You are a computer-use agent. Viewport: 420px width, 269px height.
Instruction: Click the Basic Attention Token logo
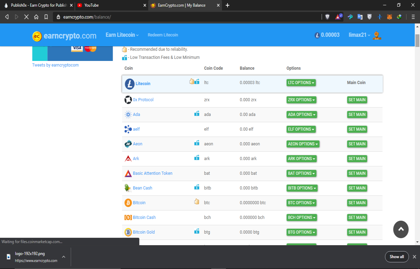[128, 173]
